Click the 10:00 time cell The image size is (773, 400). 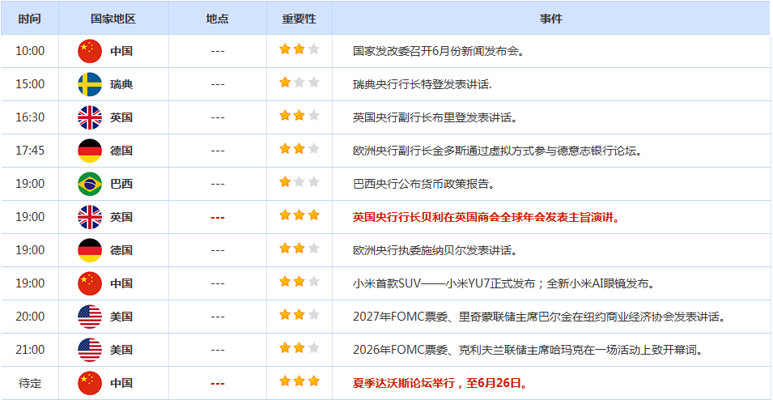click(x=30, y=51)
